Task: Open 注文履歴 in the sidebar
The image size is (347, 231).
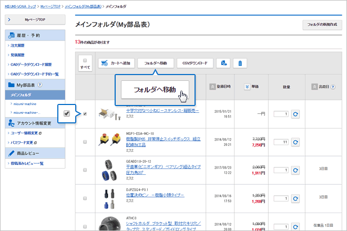Action: [18, 46]
